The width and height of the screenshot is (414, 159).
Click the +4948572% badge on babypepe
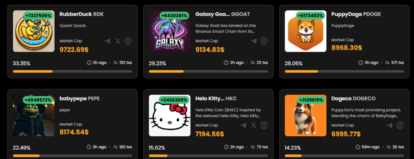point(38,100)
